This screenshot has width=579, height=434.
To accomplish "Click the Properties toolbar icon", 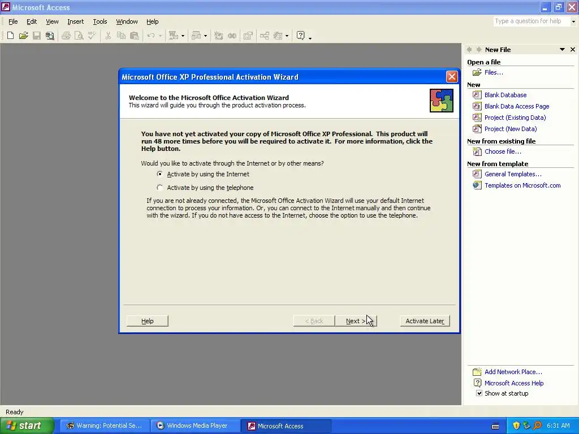I will click(x=248, y=36).
